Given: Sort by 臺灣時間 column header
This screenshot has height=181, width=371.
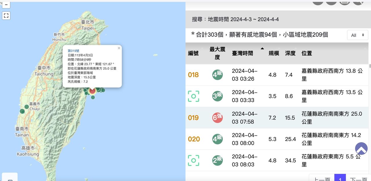Looking at the screenshot, I should pyautogui.click(x=242, y=53).
